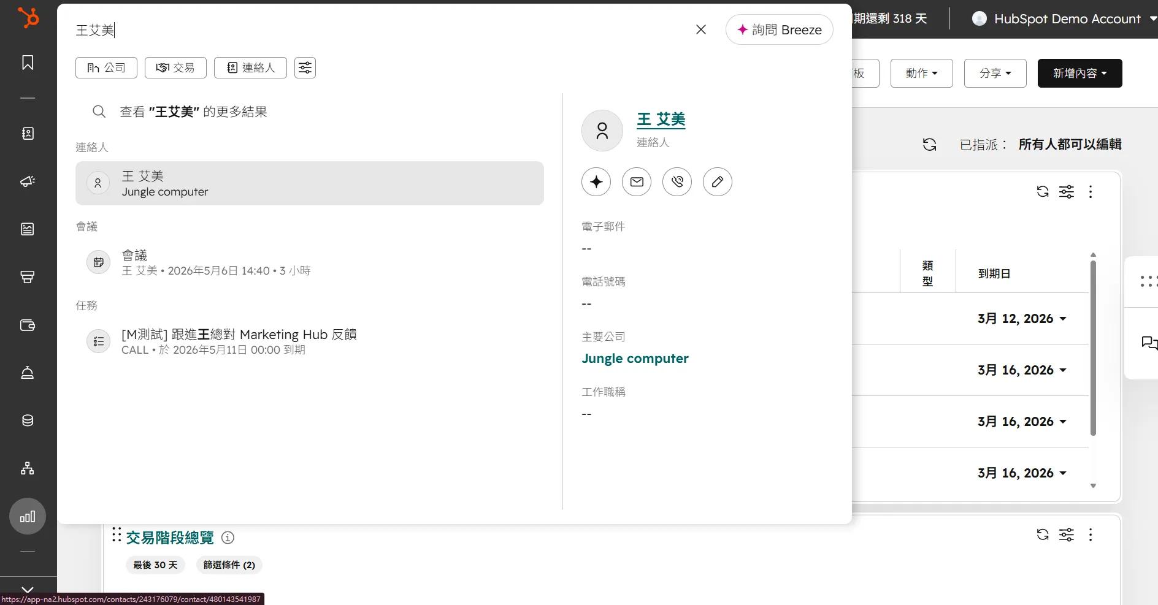The width and height of the screenshot is (1158, 605).
Task: Expand the 動作 dropdown
Action: pyautogui.click(x=922, y=73)
